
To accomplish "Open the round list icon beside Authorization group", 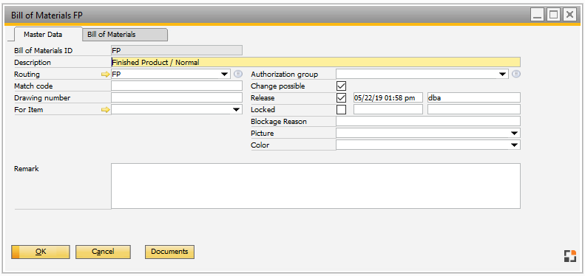I will [x=516, y=74].
